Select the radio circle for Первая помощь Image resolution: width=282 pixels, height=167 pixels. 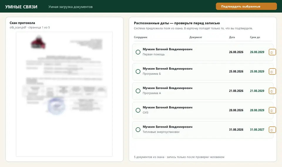(x=138, y=52)
